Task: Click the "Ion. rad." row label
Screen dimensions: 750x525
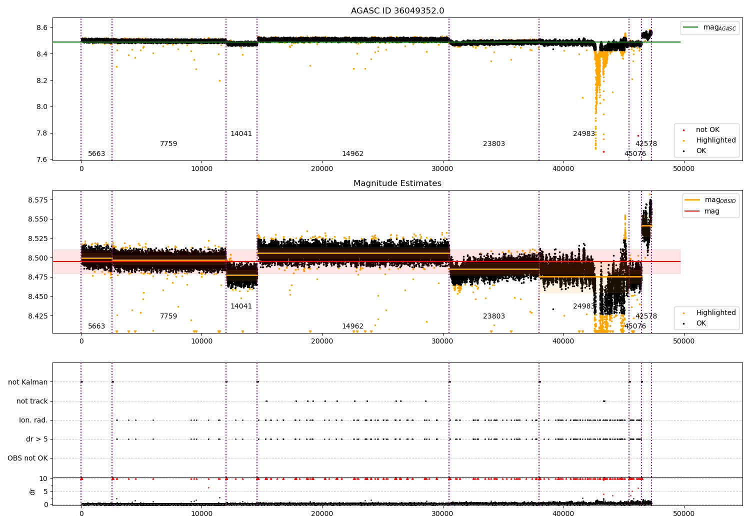Action: point(33,420)
